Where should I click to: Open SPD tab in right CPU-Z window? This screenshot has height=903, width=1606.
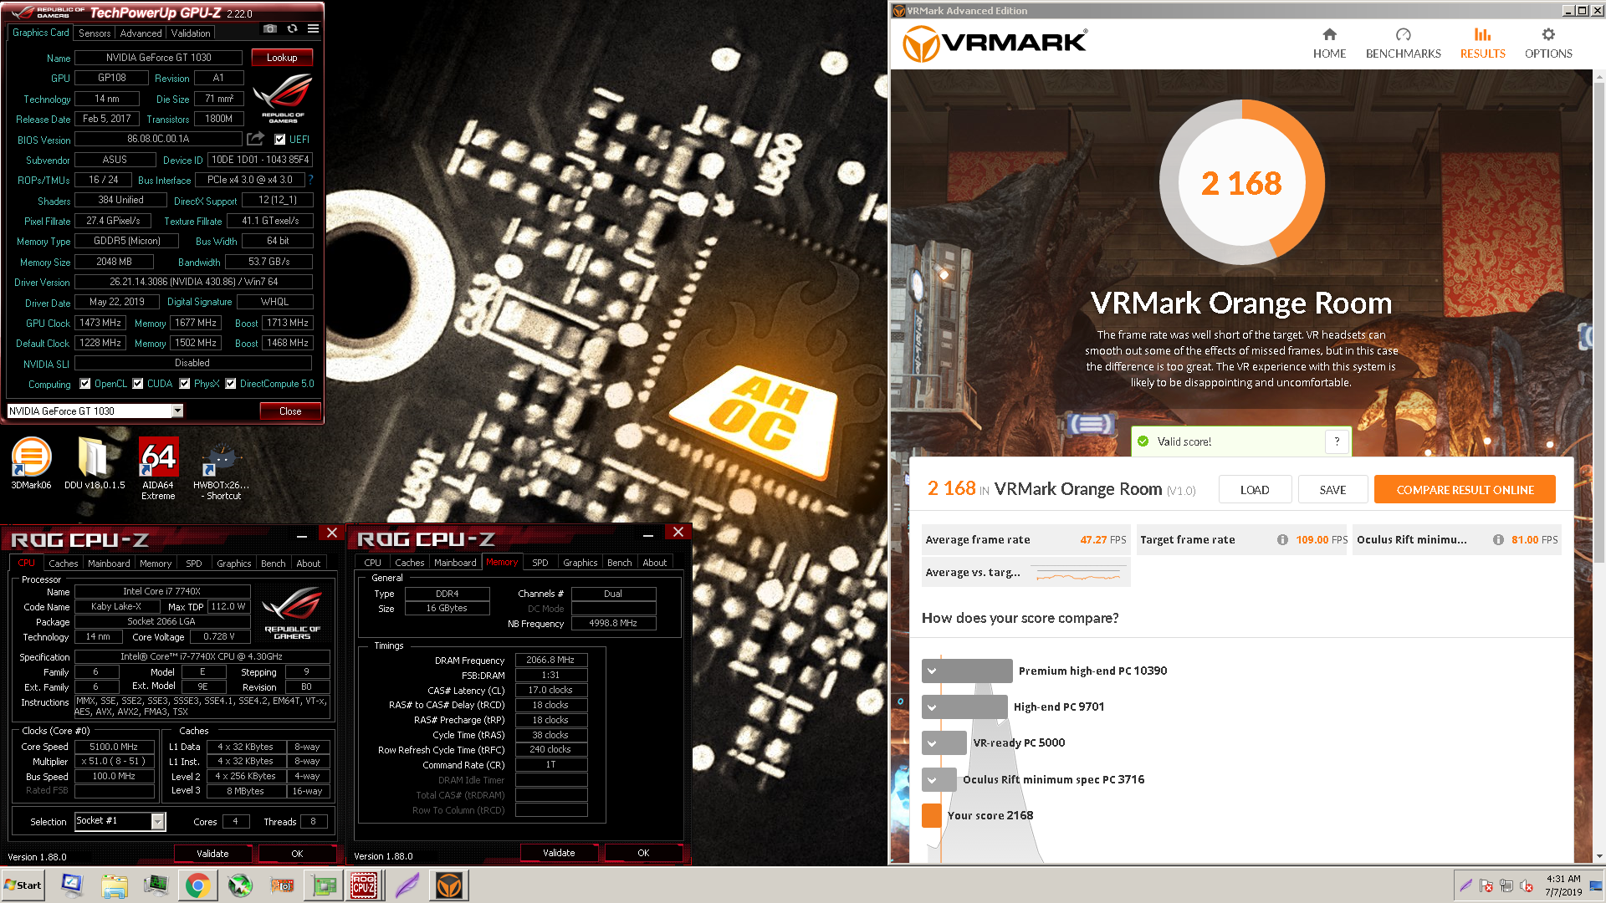(x=540, y=563)
